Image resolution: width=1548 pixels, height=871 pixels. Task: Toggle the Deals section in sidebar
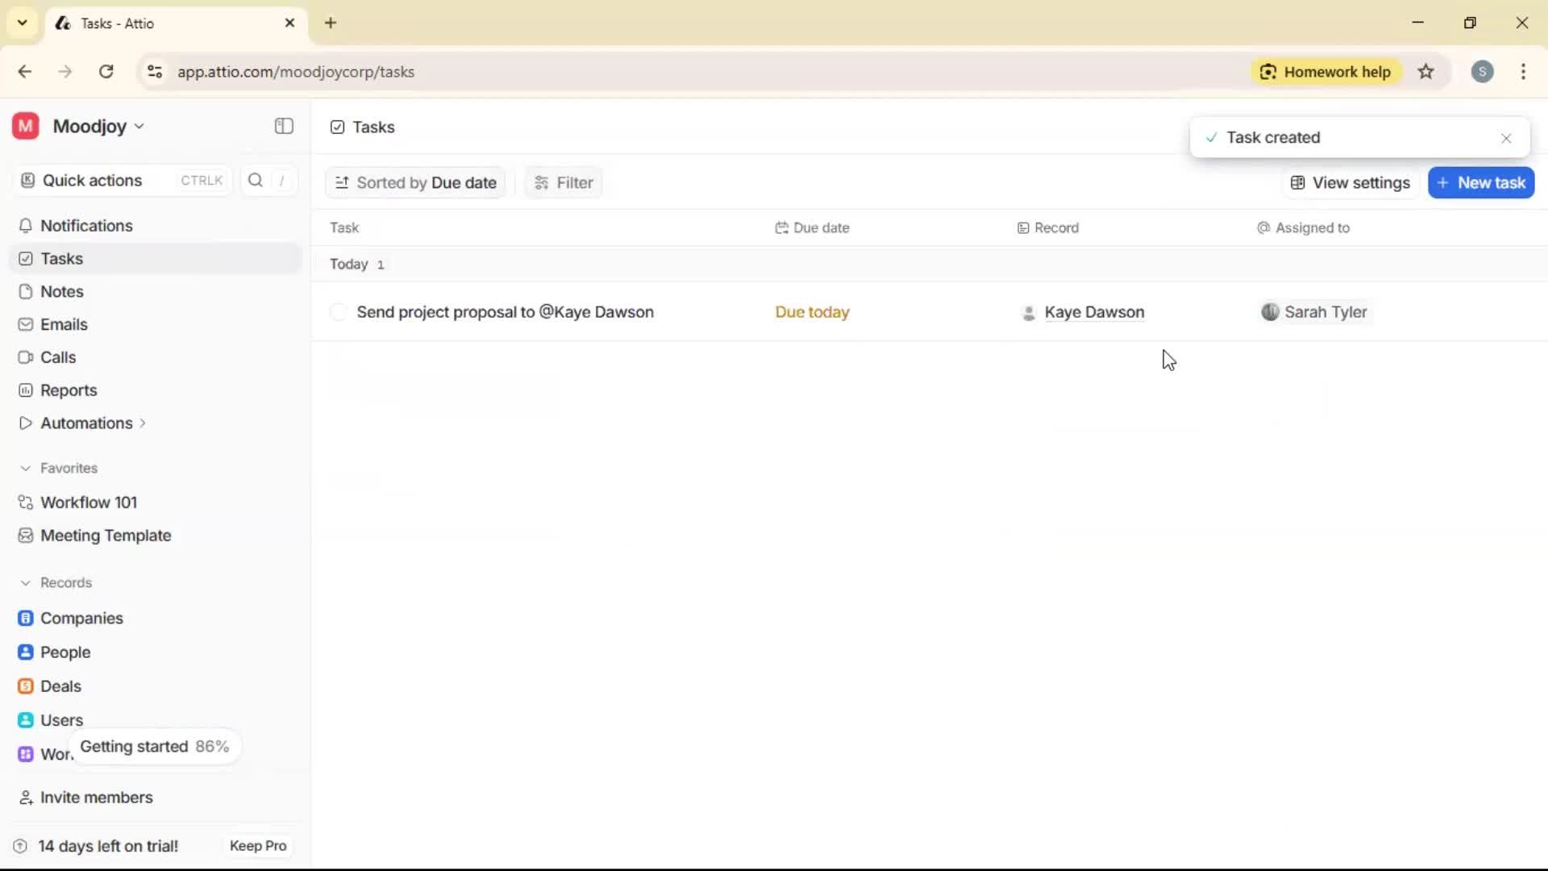(x=60, y=686)
